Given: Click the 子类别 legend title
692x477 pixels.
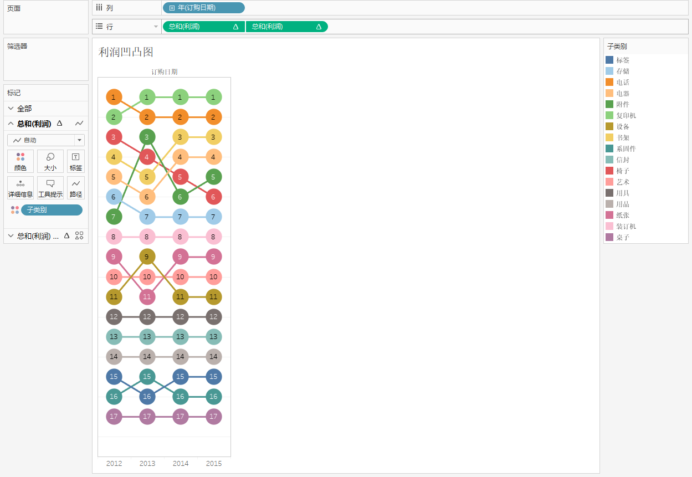Looking at the screenshot, I should [x=617, y=47].
